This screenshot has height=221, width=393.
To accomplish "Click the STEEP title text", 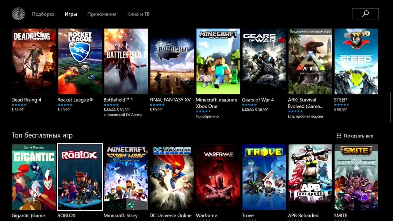I will tap(340, 100).
